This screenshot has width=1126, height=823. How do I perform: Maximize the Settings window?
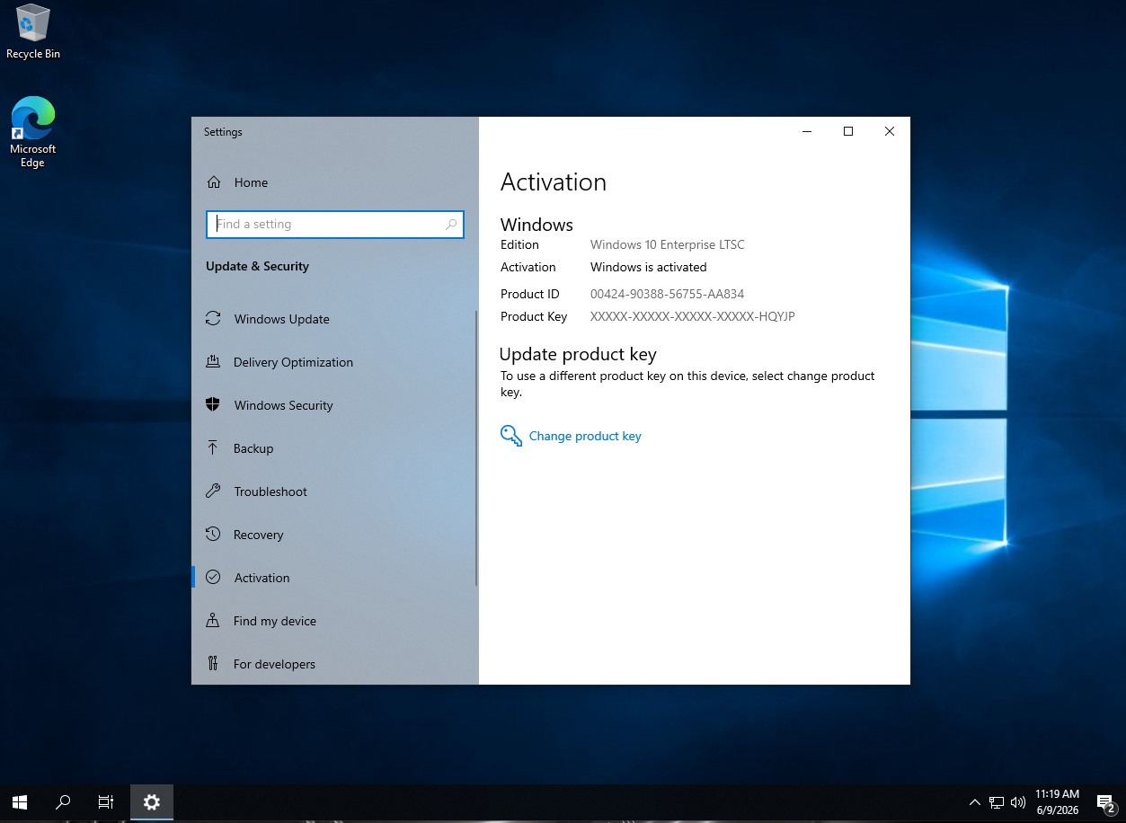[x=847, y=131]
